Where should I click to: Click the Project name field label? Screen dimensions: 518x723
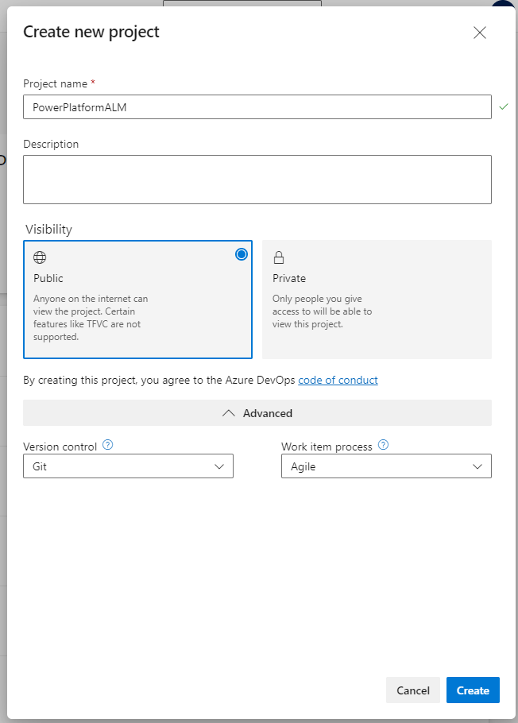tap(54, 83)
